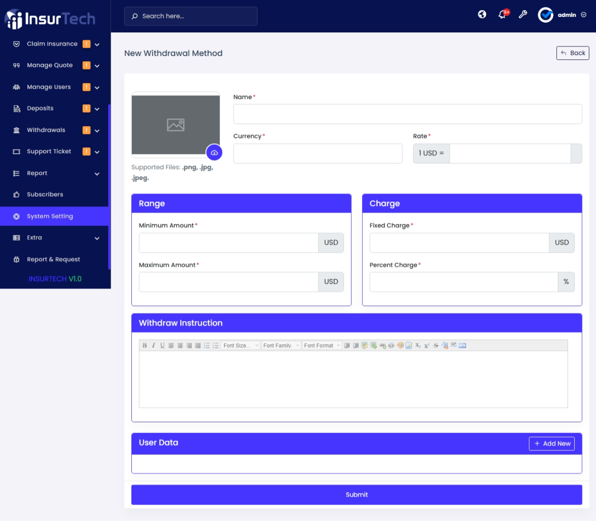Viewport: 596px width, 521px height.
Task: Click the Deposits alert badge
Action: point(86,108)
